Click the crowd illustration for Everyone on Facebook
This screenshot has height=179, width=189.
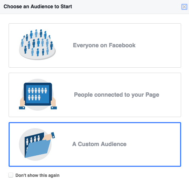(x=37, y=44)
